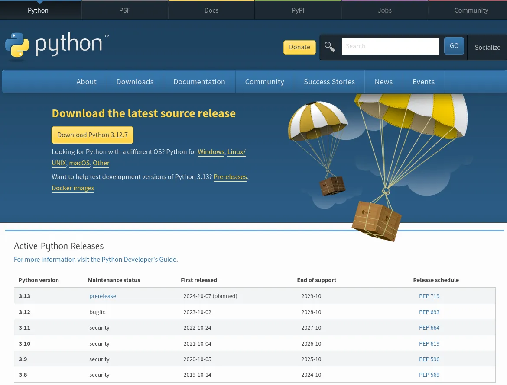Download Python 3.12.7 source release
This screenshot has width=507, height=385.
point(92,135)
